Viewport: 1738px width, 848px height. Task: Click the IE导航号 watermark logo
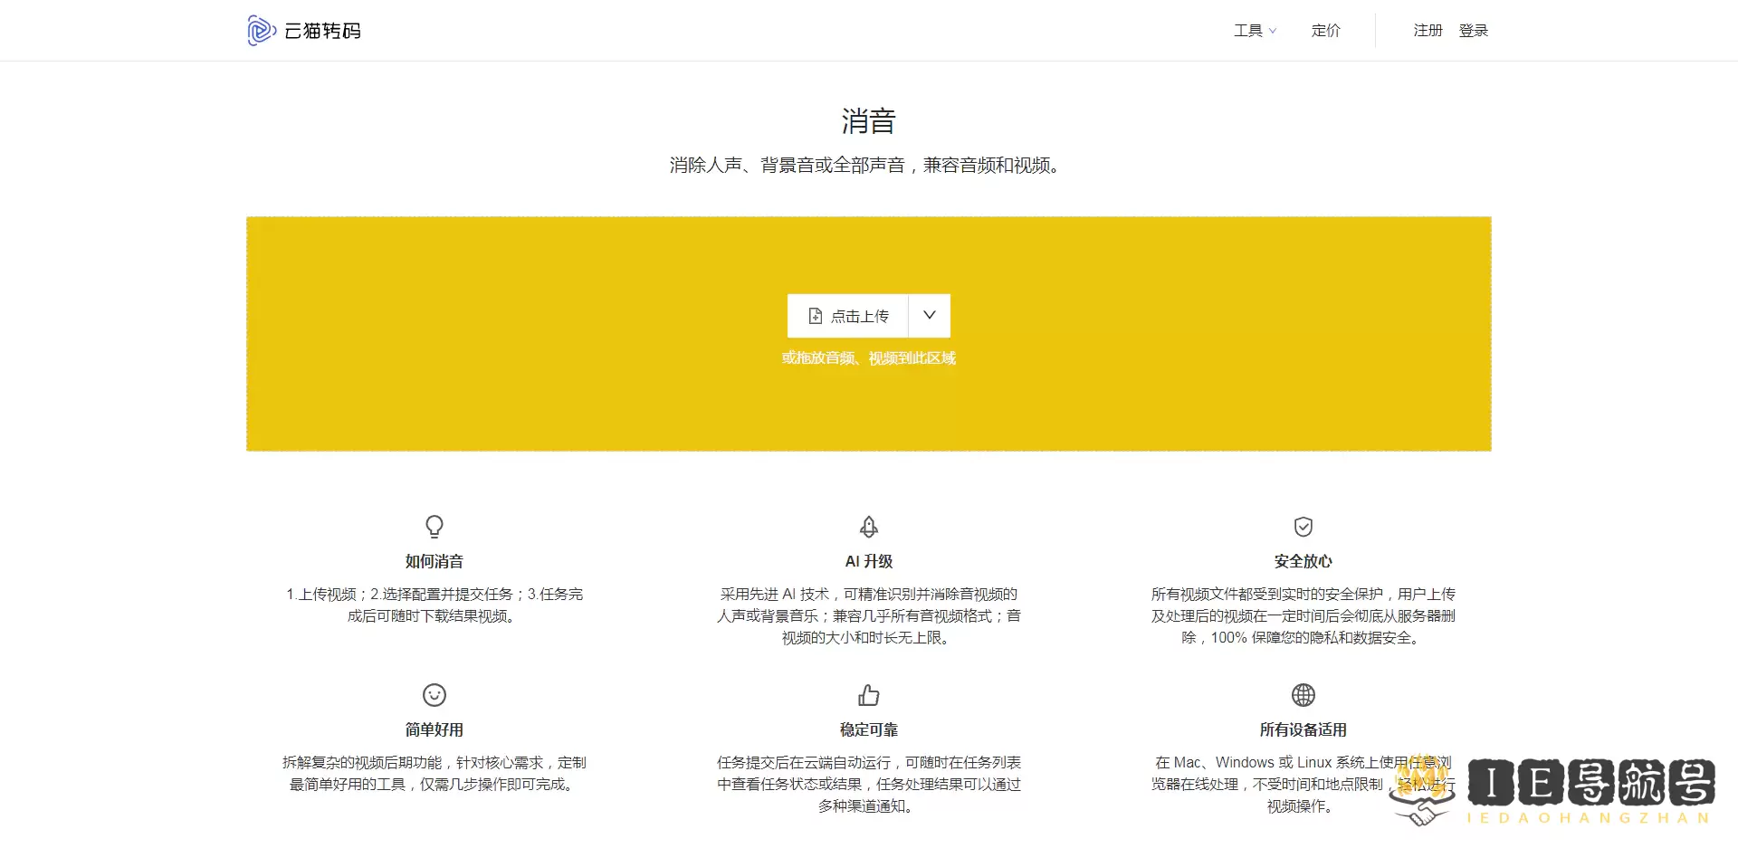tap(1590, 784)
